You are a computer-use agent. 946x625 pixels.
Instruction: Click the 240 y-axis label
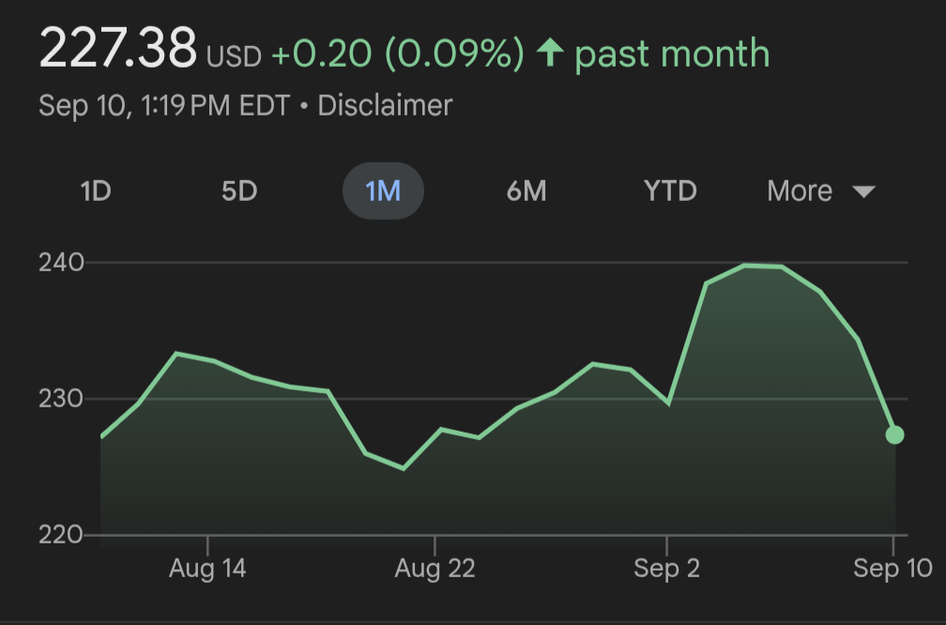tap(61, 263)
